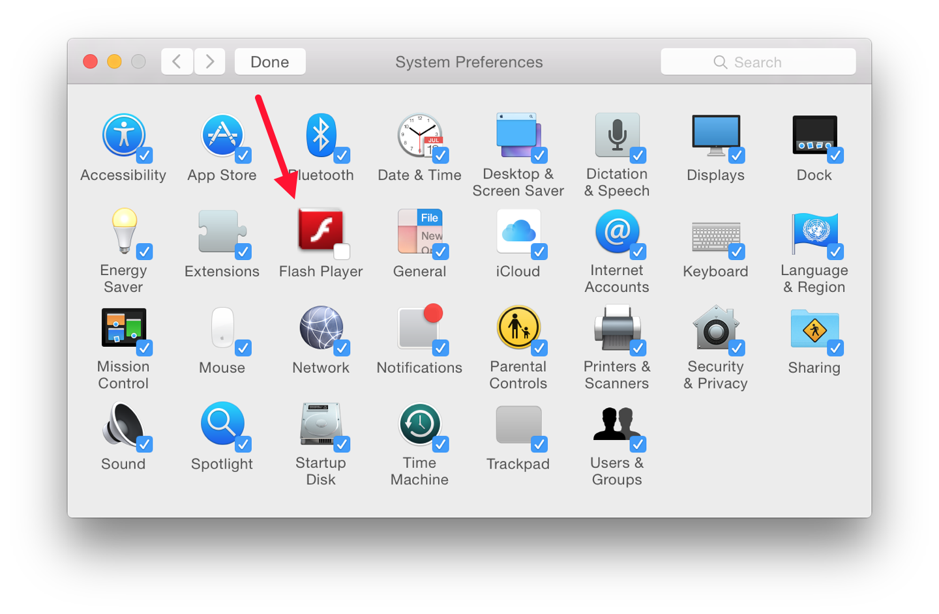Open the Extensions puzzle piece icon
Screen dimensions: 939x614
(x=222, y=231)
